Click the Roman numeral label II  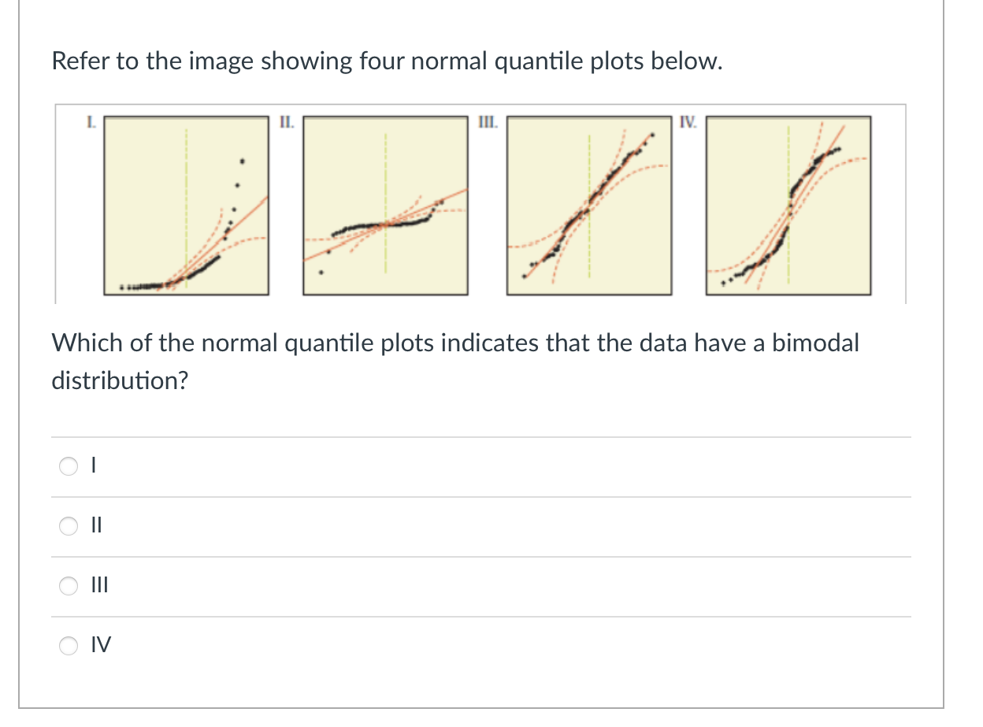(286, 121)
